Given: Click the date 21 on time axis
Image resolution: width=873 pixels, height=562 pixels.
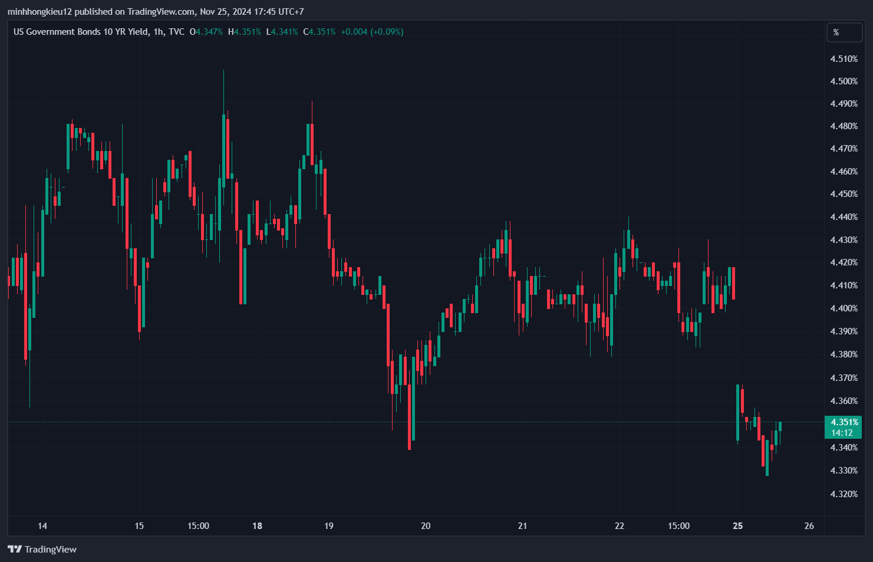Looking at the screenshot, I should pos(522,526).
